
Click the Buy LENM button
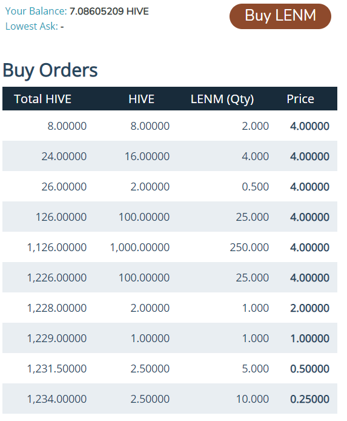pyautogui.click(x=280, y=16)
